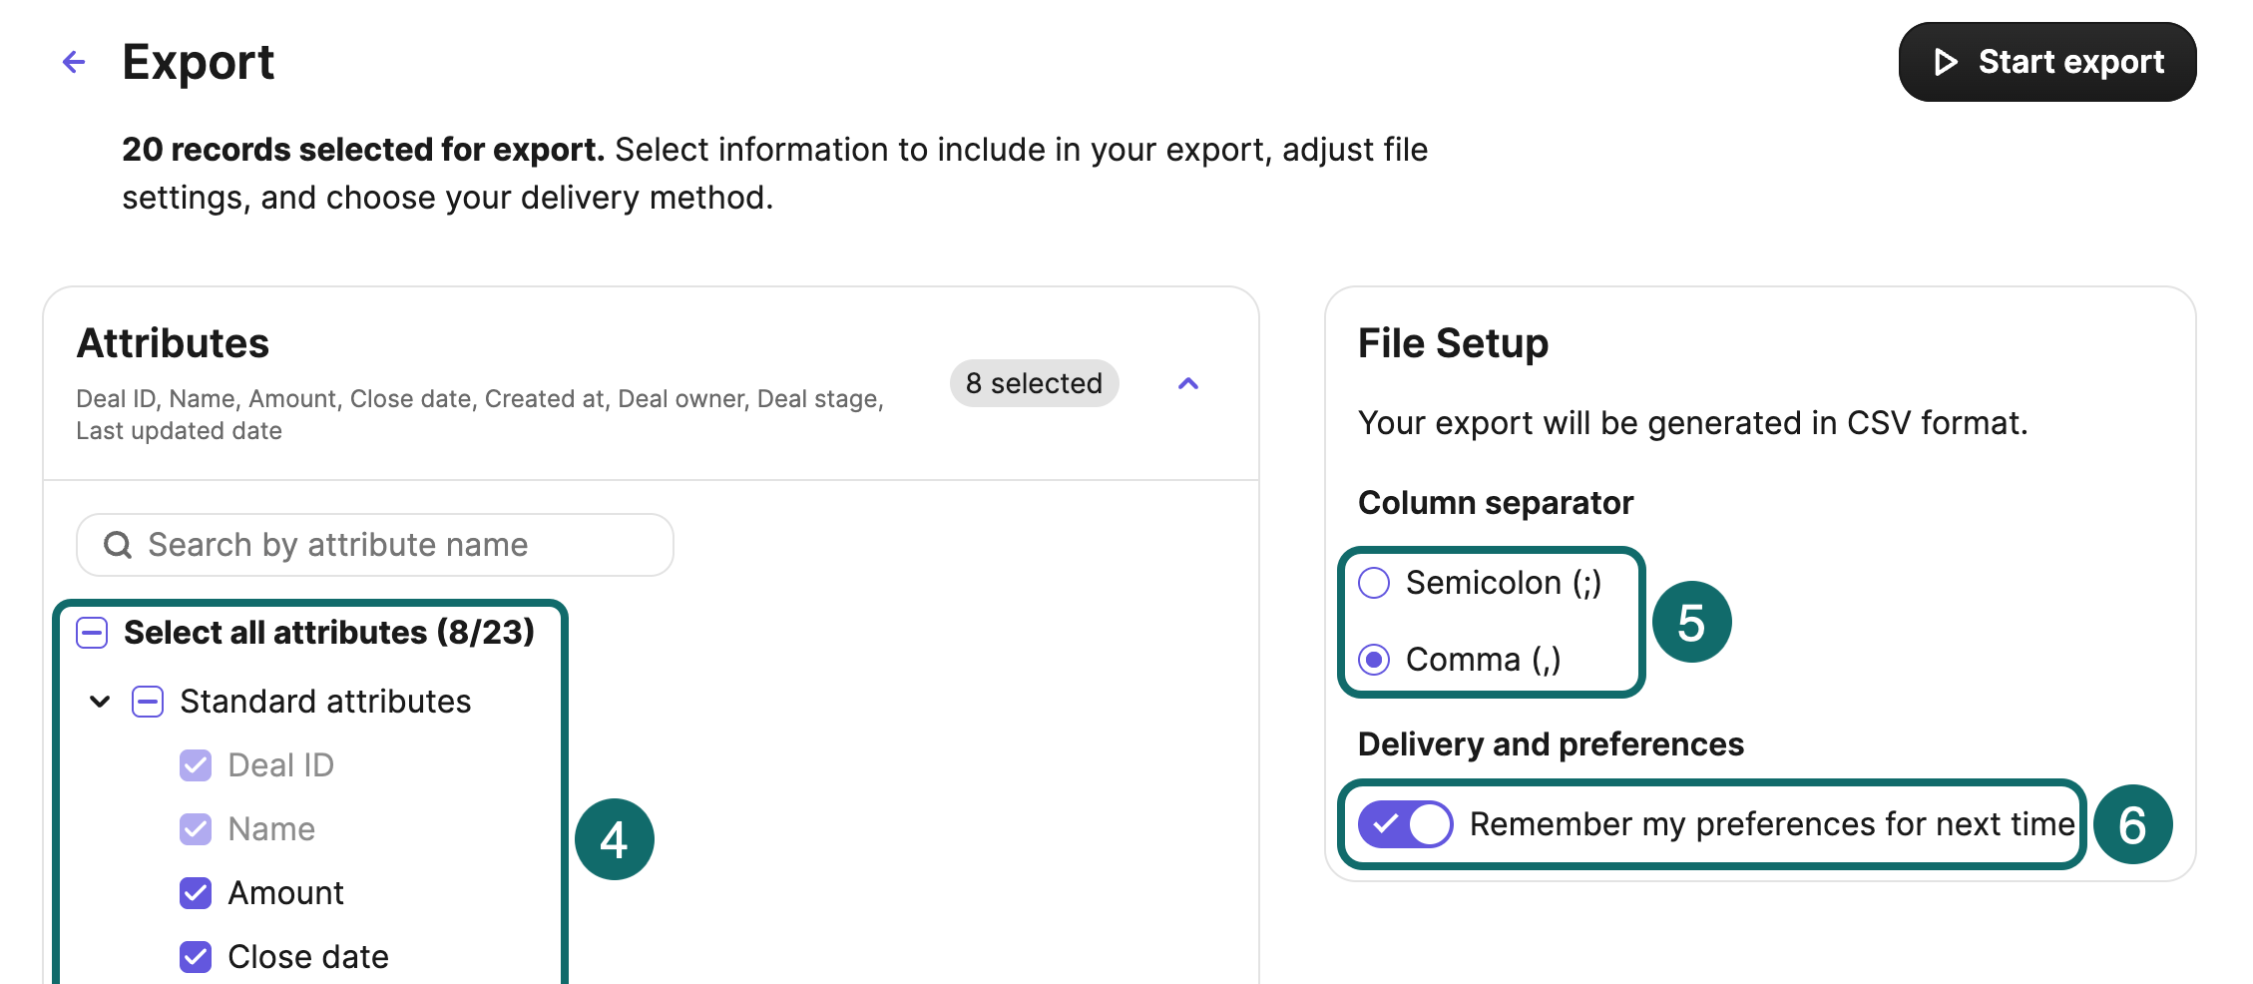Viewport: 2253px width, 984px height.
Task: Click the checkmark icon on the preferences toggle
Action: click(1385, 823)
